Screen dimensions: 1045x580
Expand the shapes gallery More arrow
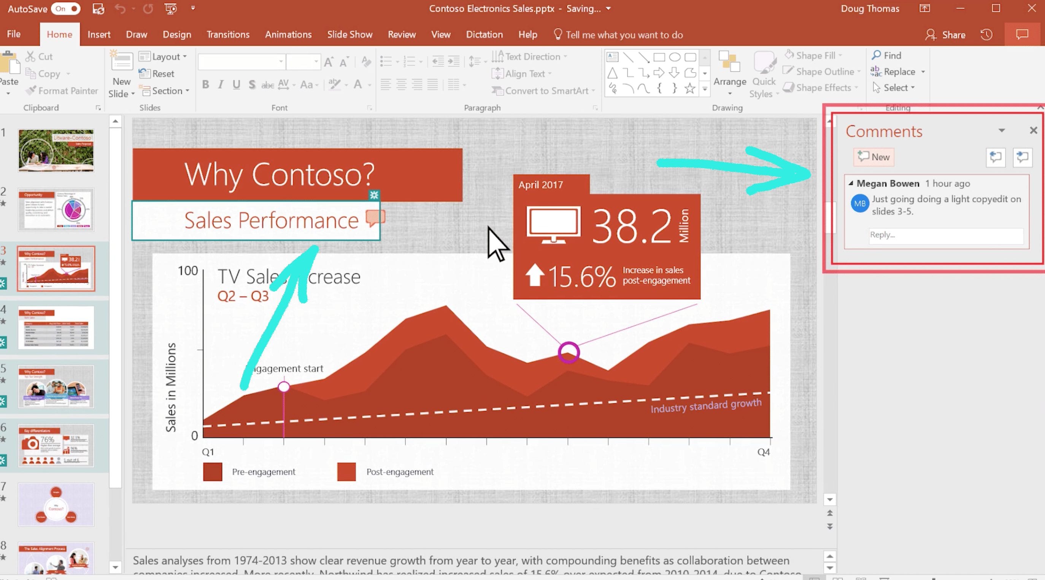pos(705,89)
